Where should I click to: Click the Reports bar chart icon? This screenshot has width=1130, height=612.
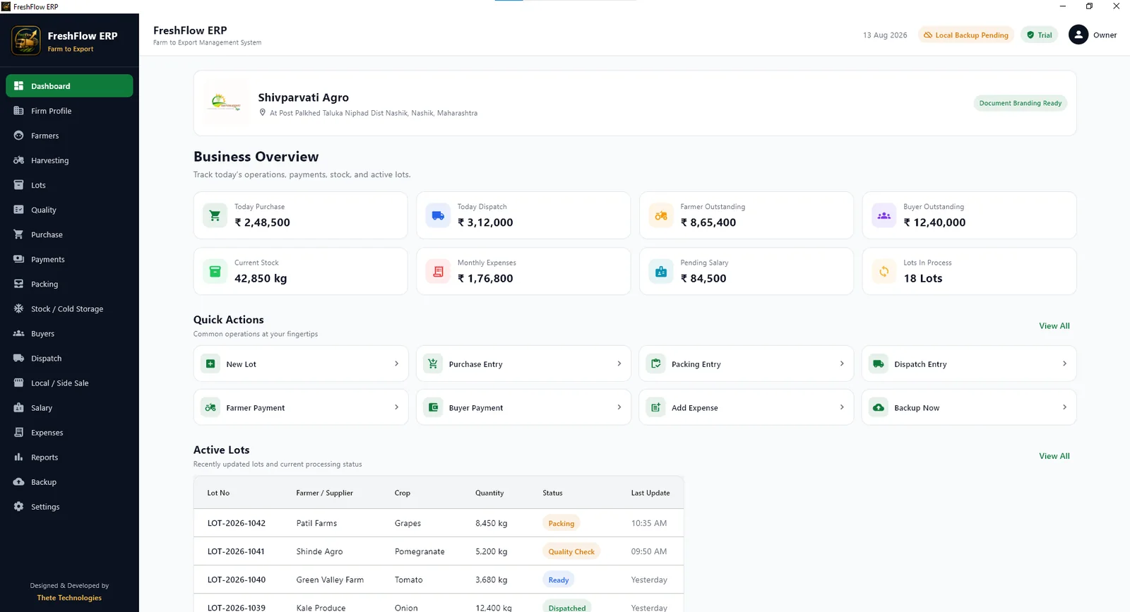[18, 457]
